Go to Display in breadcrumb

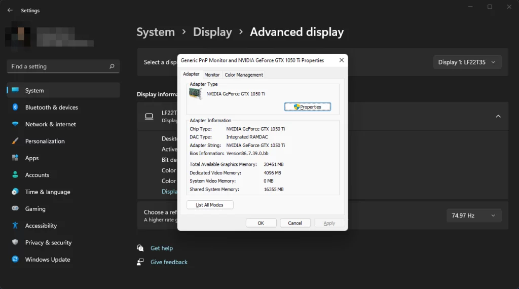pyautogui.click(x=212, y=32)
